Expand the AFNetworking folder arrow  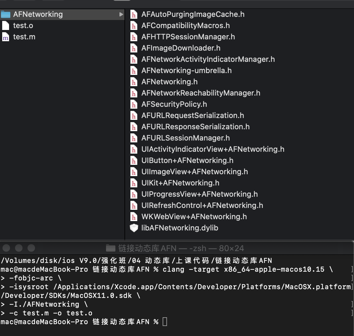tap(121, 14)
